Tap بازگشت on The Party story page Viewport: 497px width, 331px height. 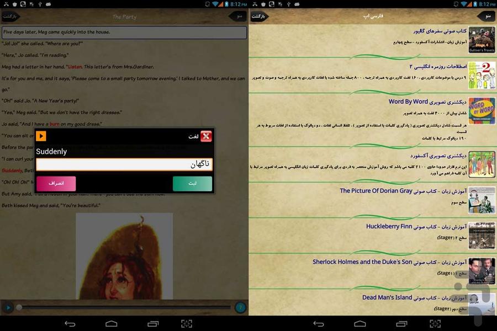click(12, 16)
